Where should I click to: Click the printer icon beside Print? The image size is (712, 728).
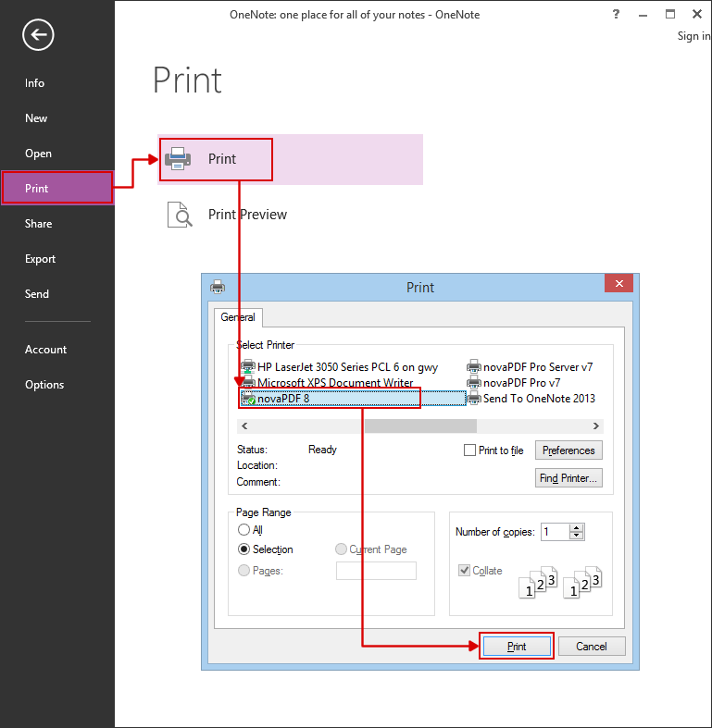178,159
